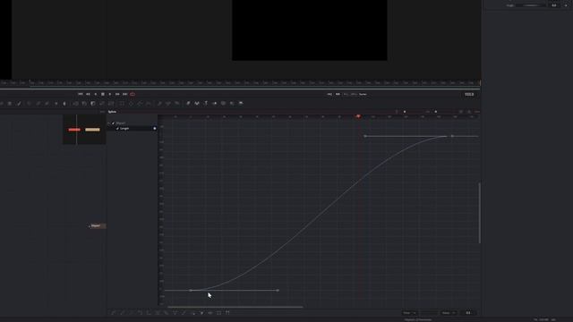The image size is (573, 322).
Task: Click the dot button on Length row
Action: 155,129
